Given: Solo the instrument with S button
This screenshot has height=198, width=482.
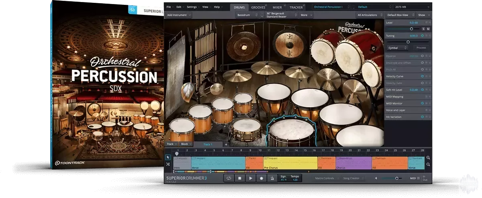Looking at the screenshot, I should point(423,29).
